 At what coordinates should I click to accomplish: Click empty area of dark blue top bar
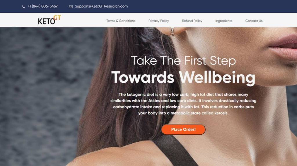pyautogui.click(x=208, y=6)
